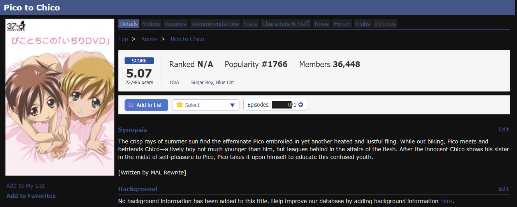
Task: Open the Select score dropdown
Action: 205,105
